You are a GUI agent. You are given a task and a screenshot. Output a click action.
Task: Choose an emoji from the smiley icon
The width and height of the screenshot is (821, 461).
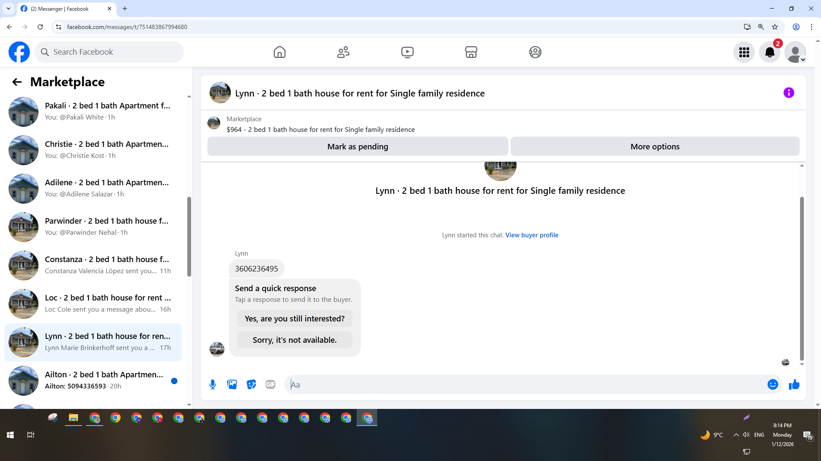pyautogui.click(x=772, y=385)
